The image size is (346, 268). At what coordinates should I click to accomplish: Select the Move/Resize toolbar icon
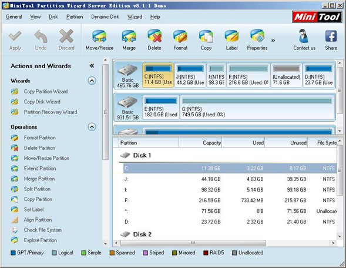coord(99,36)
